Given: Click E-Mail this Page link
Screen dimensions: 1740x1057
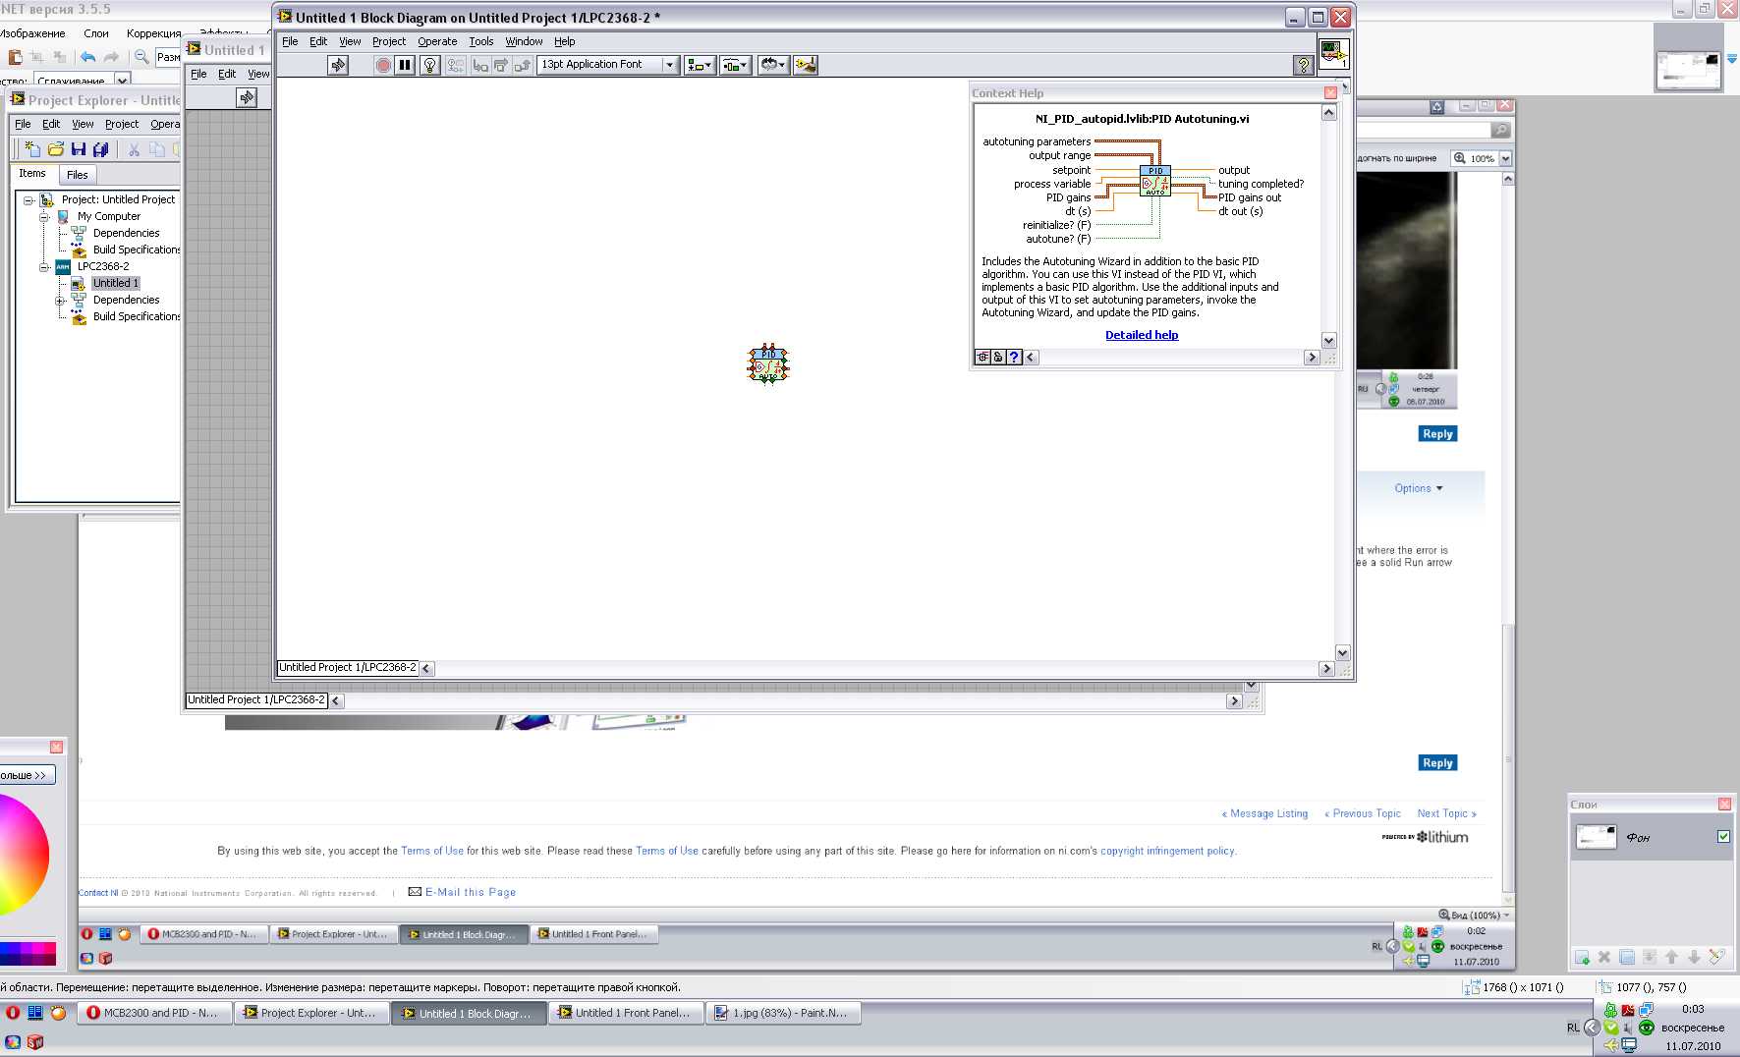Looking at the screenshot, I should (x=462, y=892).
